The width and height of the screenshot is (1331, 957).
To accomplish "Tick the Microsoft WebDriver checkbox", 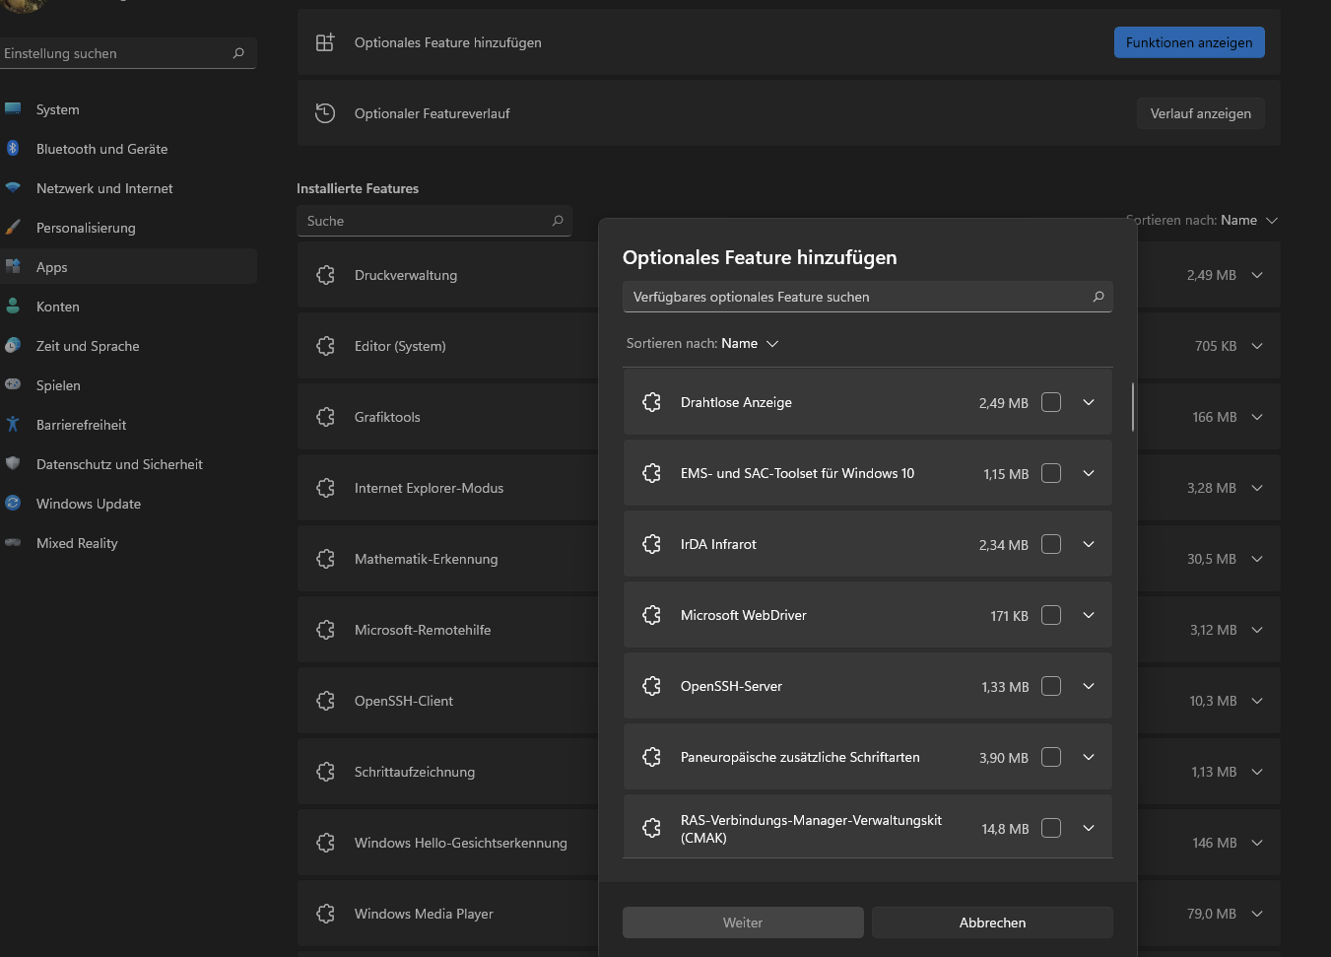I will (1051, 615).
